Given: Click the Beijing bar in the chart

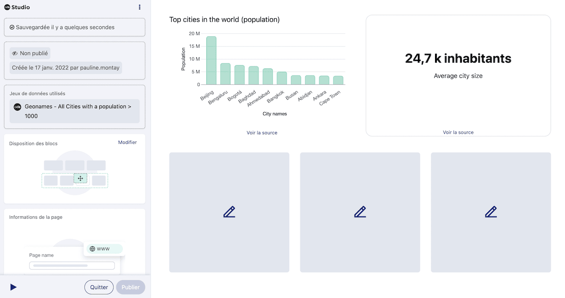Looking at the screenshot, I should coord(211,60).
